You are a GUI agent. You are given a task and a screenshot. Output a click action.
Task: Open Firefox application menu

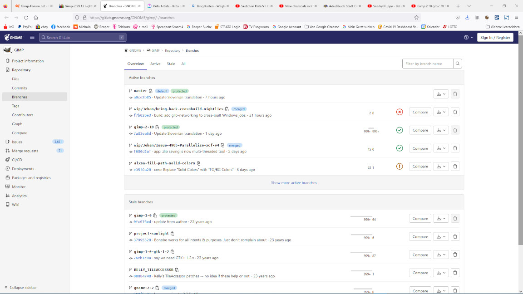click(516, 18)
